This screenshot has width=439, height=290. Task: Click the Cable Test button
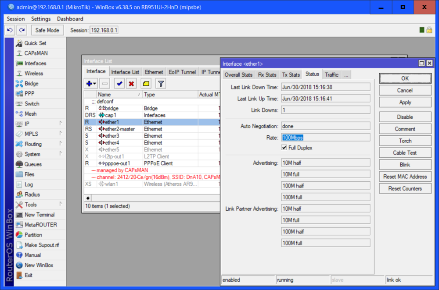[405, 153]
